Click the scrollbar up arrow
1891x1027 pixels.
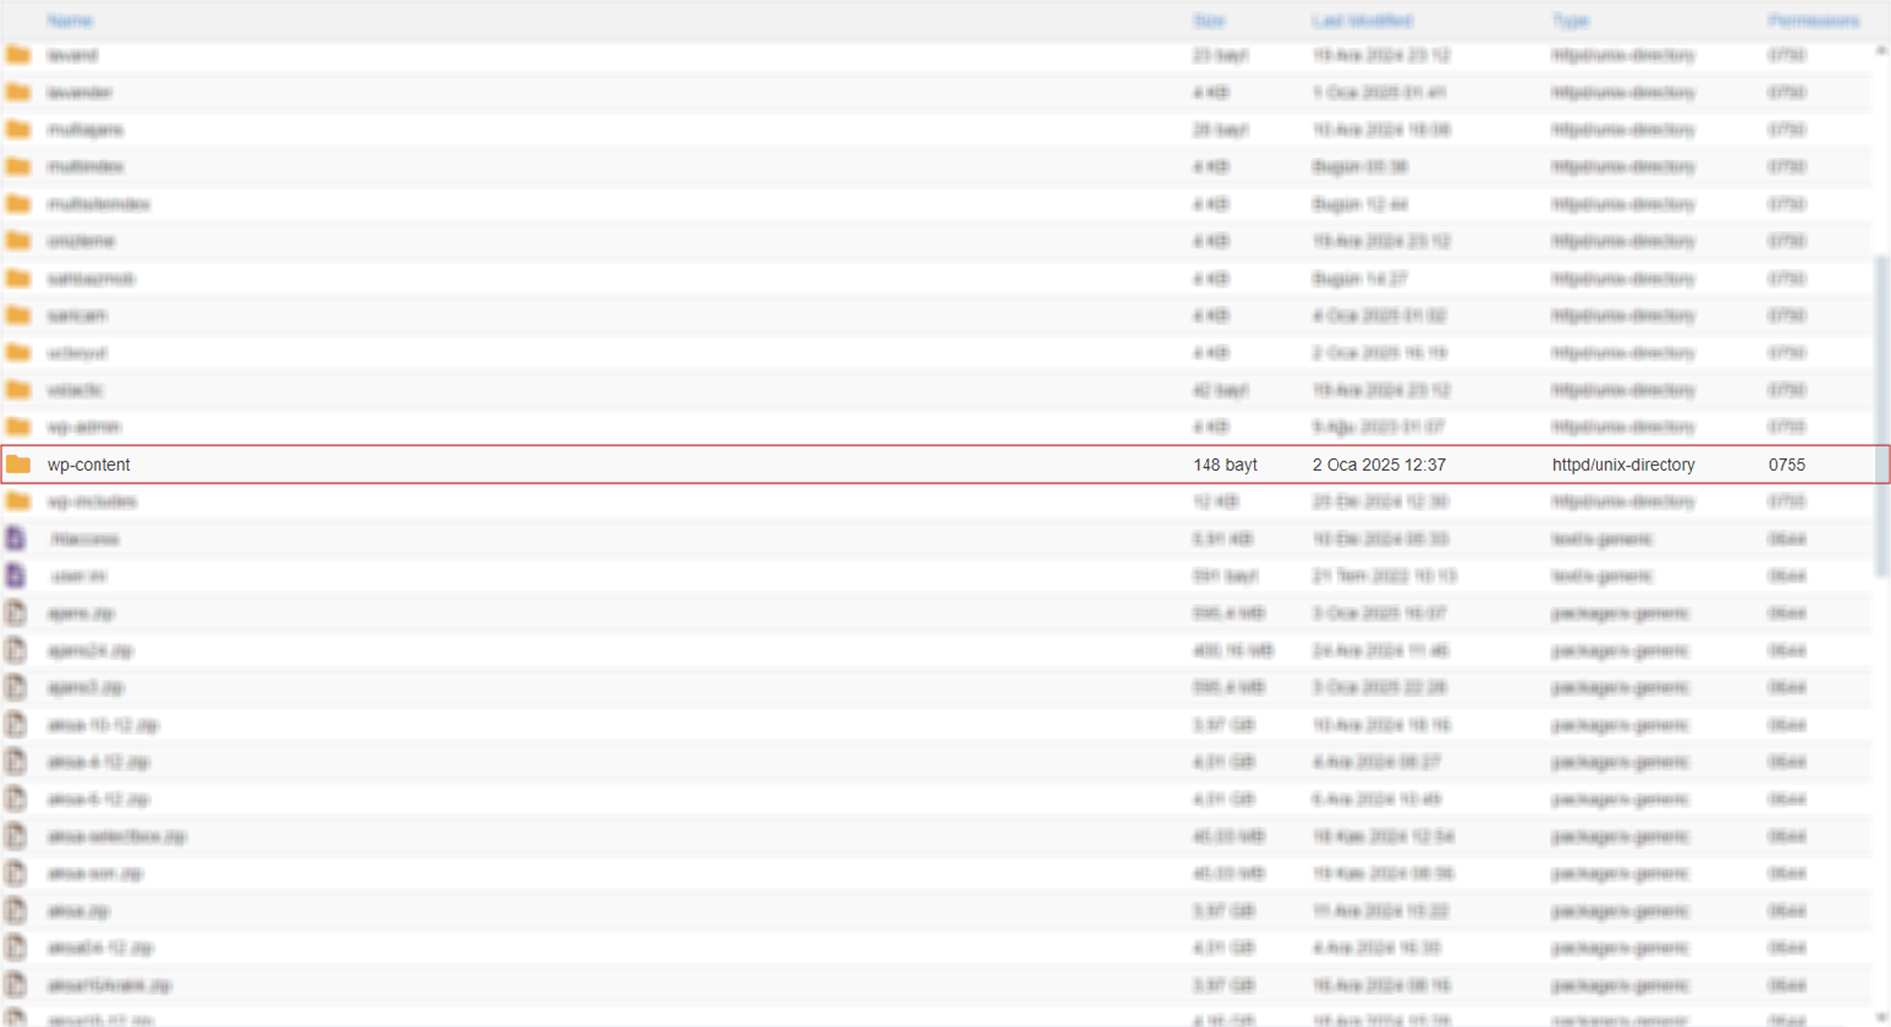[x=1882, y=50]
